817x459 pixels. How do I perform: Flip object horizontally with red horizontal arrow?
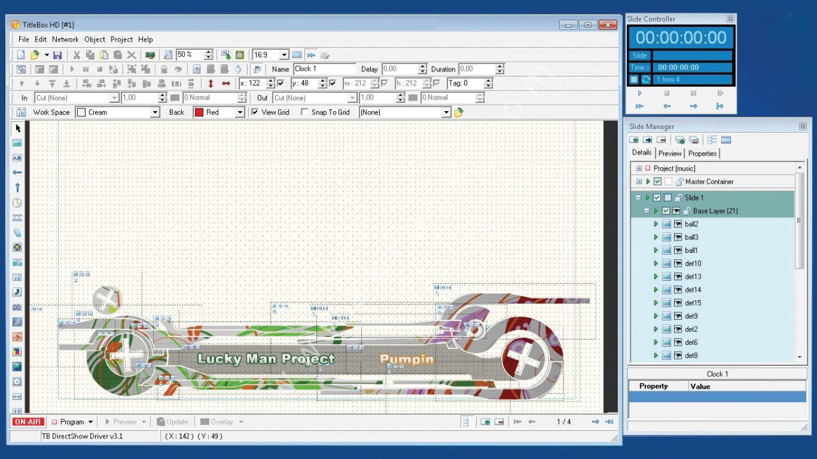pos(226,84)
